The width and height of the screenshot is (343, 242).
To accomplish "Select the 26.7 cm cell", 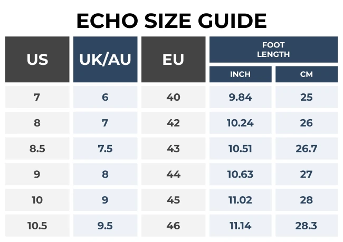I will [307, 149].
